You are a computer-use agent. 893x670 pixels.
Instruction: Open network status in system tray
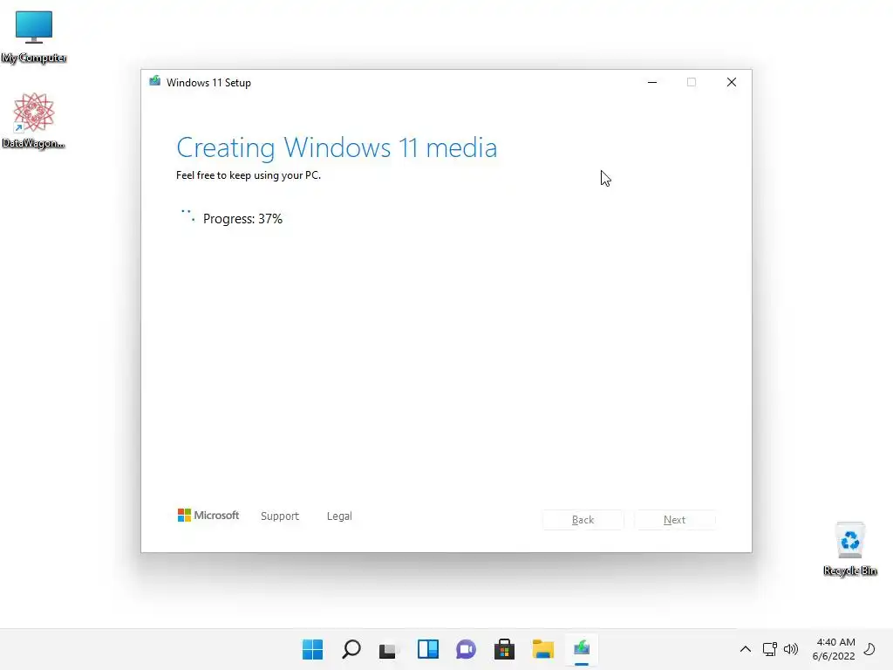coord(769,649)
